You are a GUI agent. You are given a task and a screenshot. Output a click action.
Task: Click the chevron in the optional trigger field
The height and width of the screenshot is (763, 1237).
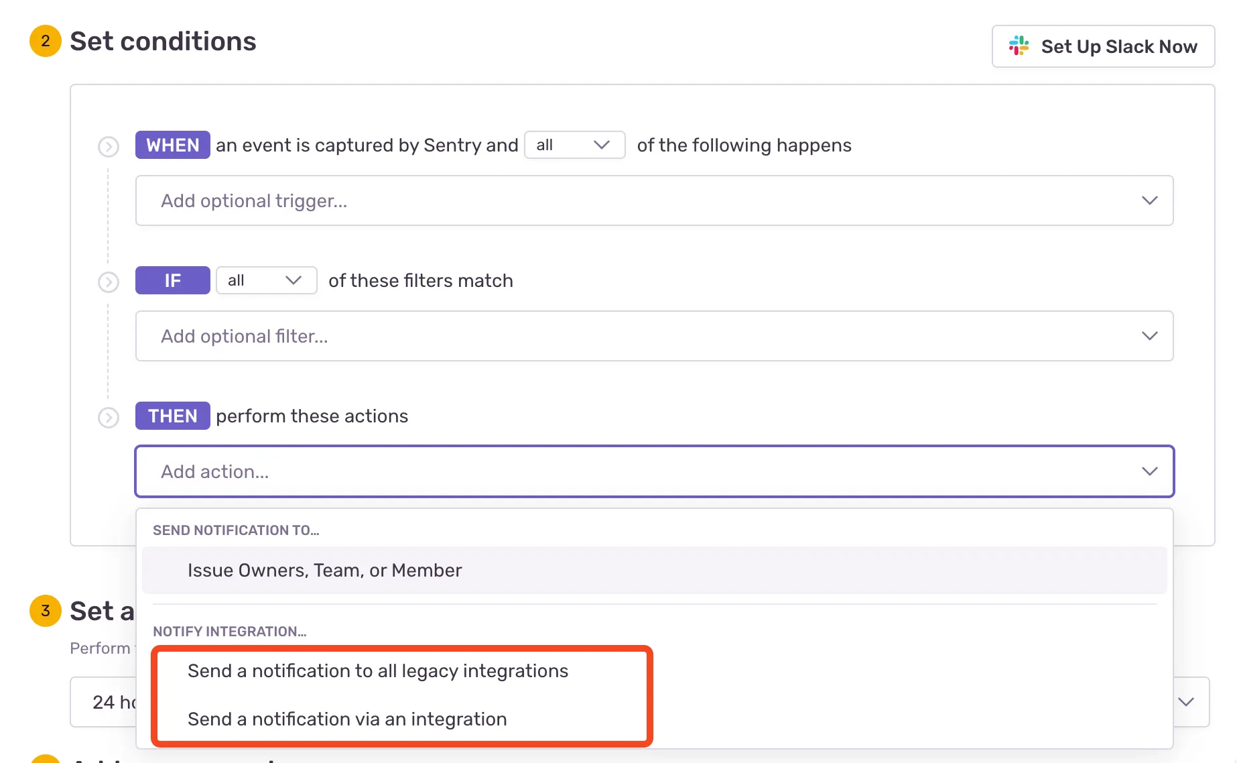click(1149, 200)
